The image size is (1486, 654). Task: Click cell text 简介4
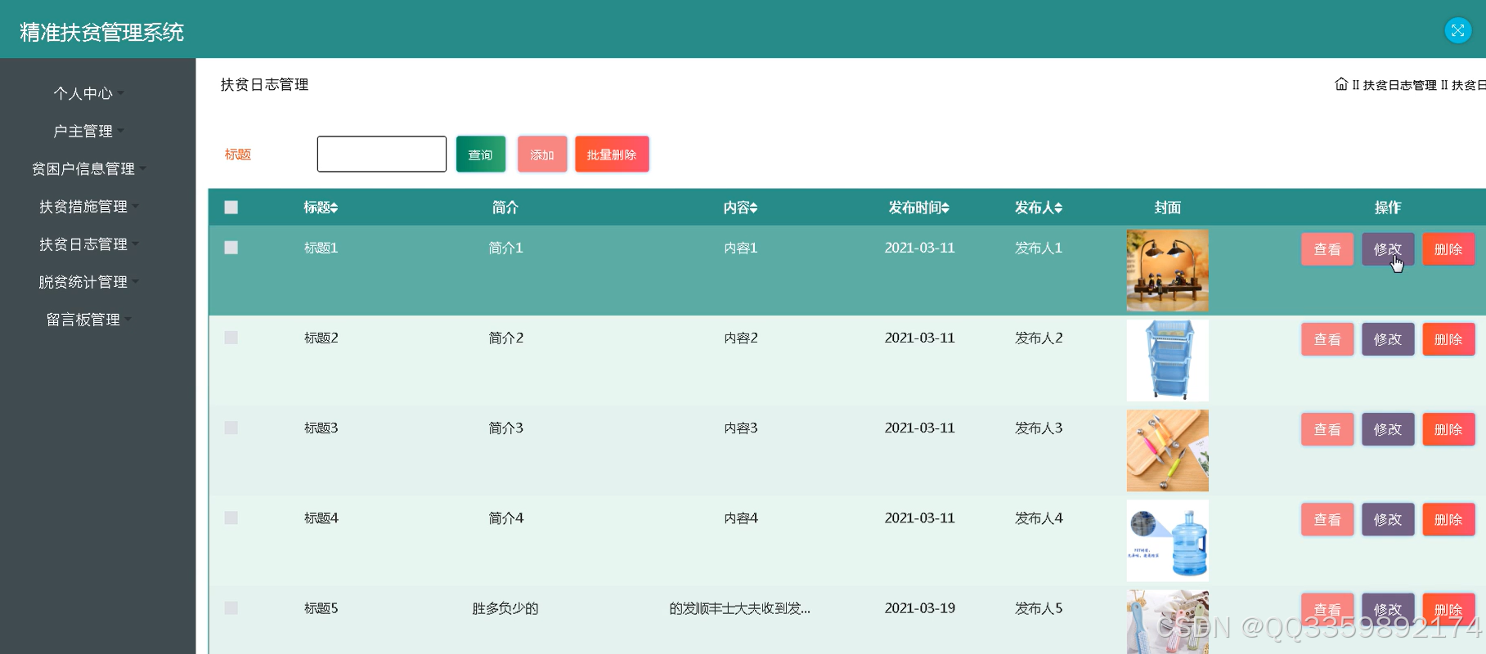[505, 517]
